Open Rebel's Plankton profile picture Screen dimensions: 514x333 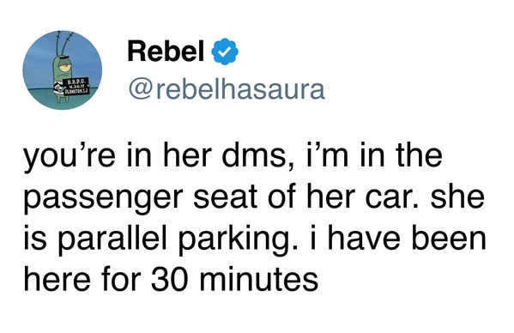point(63,70)
